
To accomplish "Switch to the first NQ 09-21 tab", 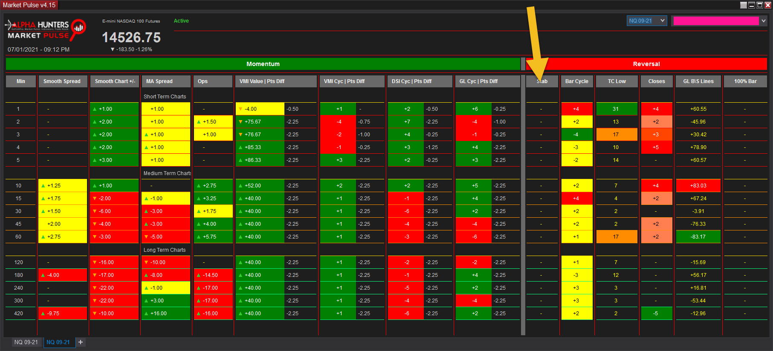I will coord(26,342).
